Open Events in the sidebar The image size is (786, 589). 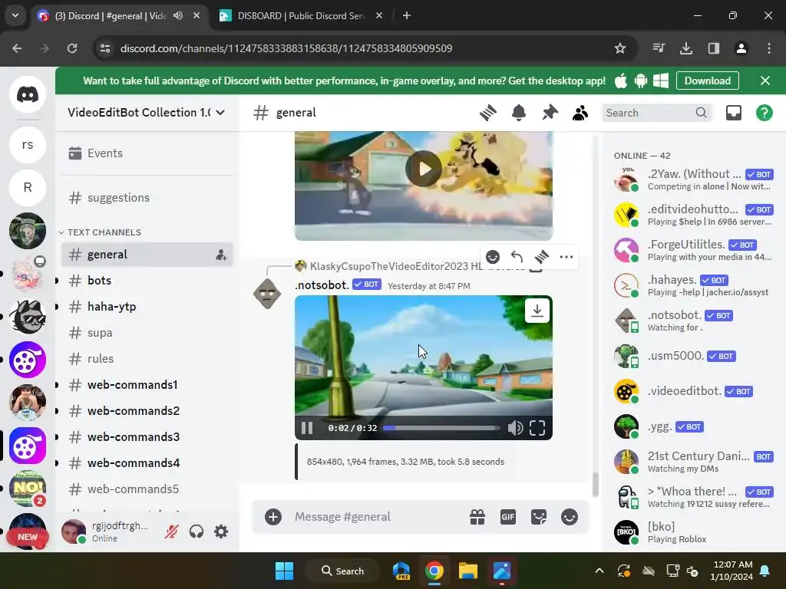click(147, 153)
